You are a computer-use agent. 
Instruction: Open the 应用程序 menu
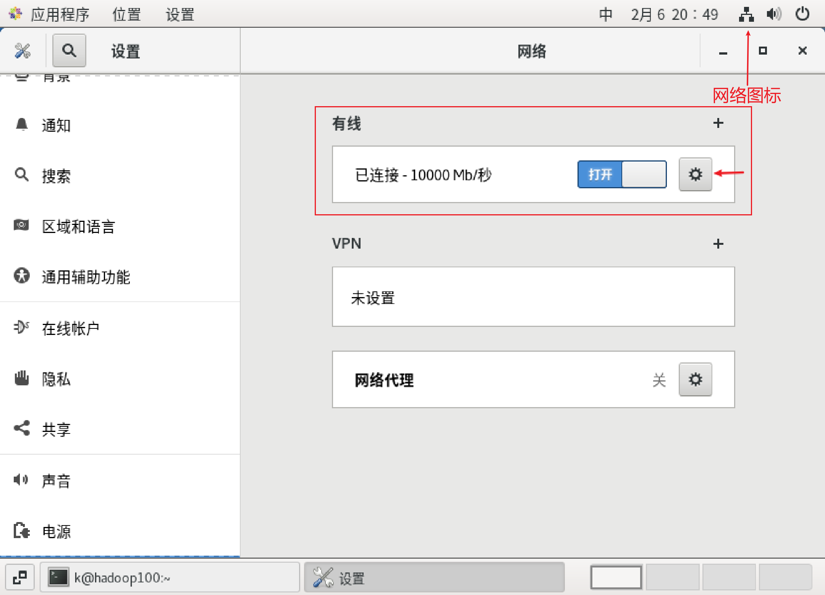point(60,15)
